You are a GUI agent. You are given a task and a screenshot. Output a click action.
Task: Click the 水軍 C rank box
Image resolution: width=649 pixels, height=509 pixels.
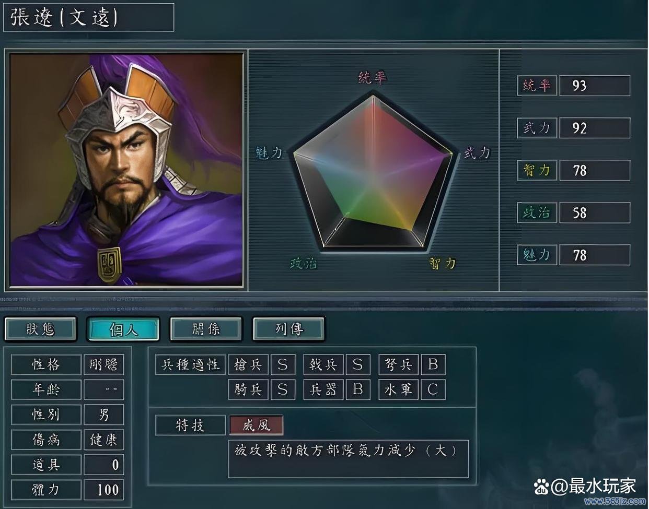pyautogui.click(x=433, y=389)
